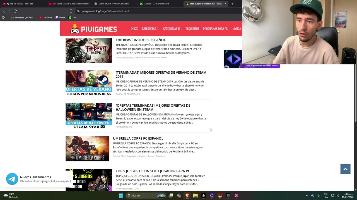357x200 pixels.
Task: Click the Ofertas de Halloween thumbnail
Action: click(89, 116)
